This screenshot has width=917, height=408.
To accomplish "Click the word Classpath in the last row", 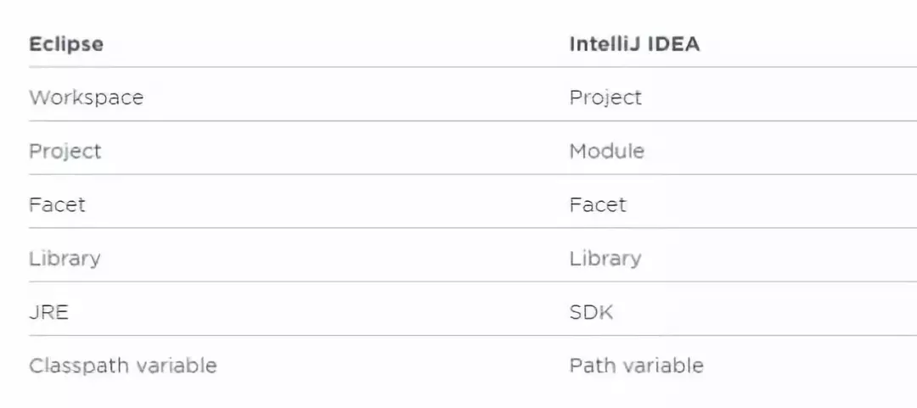I will tap(75, 366).
